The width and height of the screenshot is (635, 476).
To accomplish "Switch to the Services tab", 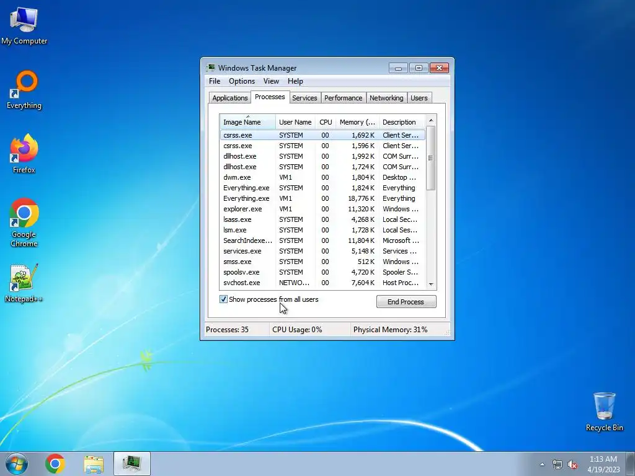I will point(304,98).
